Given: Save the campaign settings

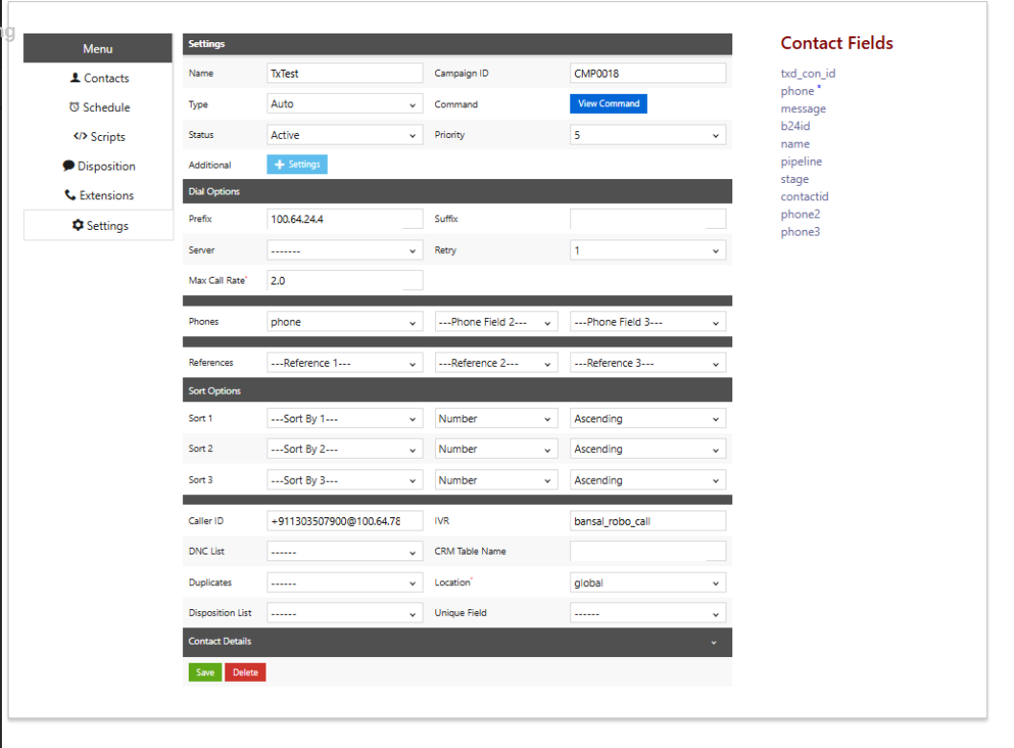Looking at the screenshot, I should pos(205,672).
